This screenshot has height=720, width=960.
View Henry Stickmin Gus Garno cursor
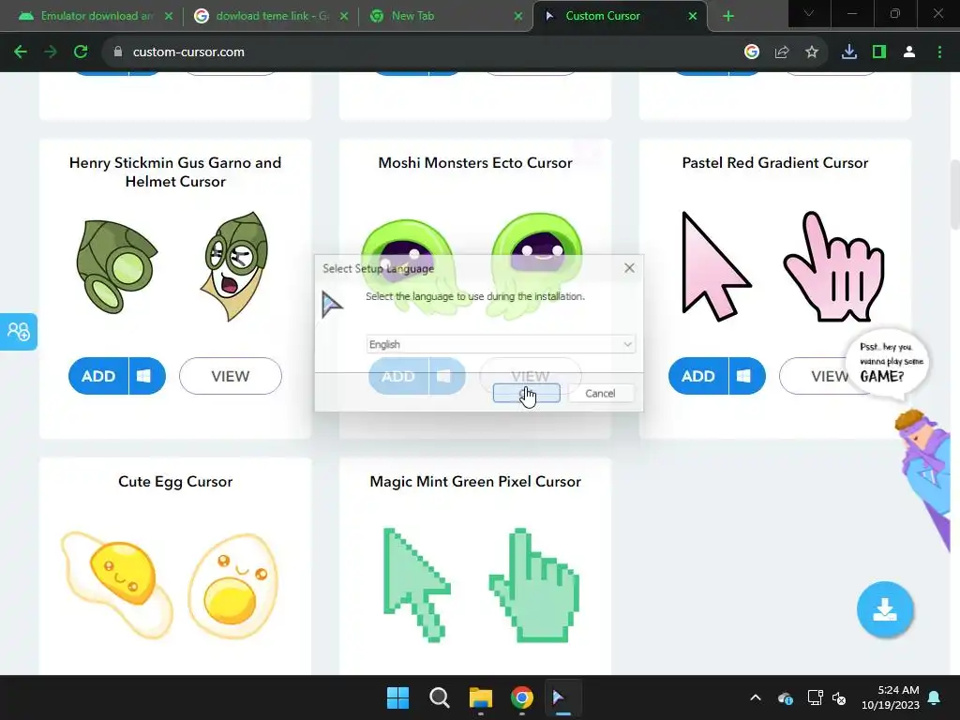tap(231, 376)
